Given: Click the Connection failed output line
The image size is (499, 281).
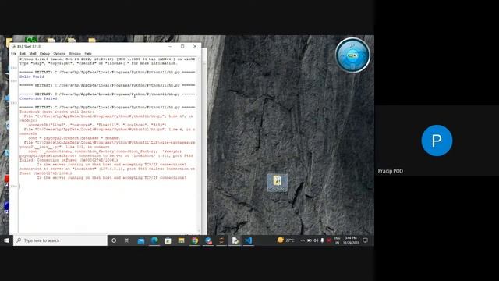Looking at the screenshot, I should pyautogui.click(x=38, y=99).
